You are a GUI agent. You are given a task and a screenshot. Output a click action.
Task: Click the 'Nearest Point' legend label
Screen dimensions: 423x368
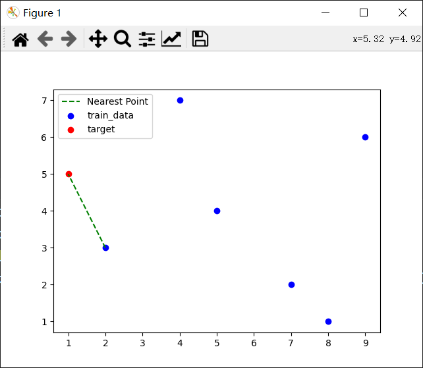(117, 101)
